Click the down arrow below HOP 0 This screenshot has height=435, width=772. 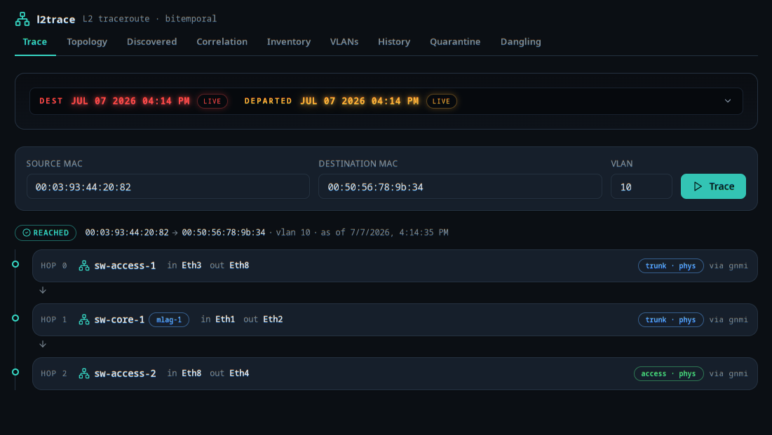pyautogui.click(x=43, y=290)
